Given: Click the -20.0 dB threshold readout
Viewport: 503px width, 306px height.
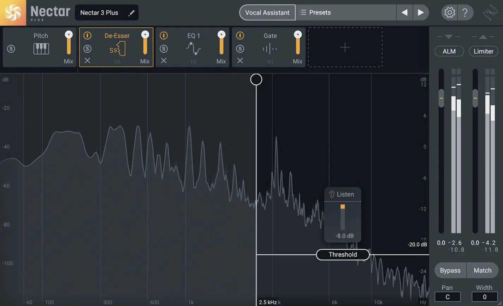Looking at the screenshot, I should point(417,245).
